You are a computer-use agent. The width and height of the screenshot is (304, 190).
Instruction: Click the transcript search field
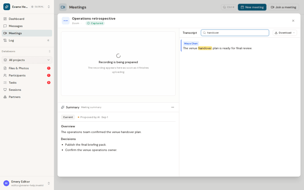[235, 33]
